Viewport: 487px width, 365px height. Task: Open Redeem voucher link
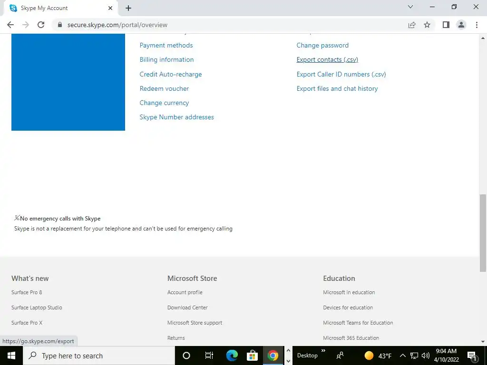[164, 88]
